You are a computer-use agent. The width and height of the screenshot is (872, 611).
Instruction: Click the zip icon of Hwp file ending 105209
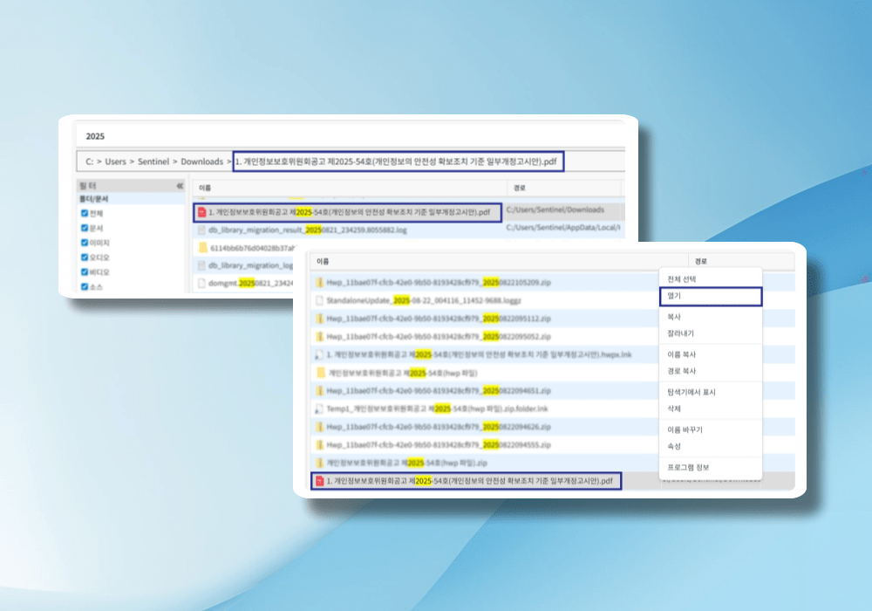click(x=319, y=283)
